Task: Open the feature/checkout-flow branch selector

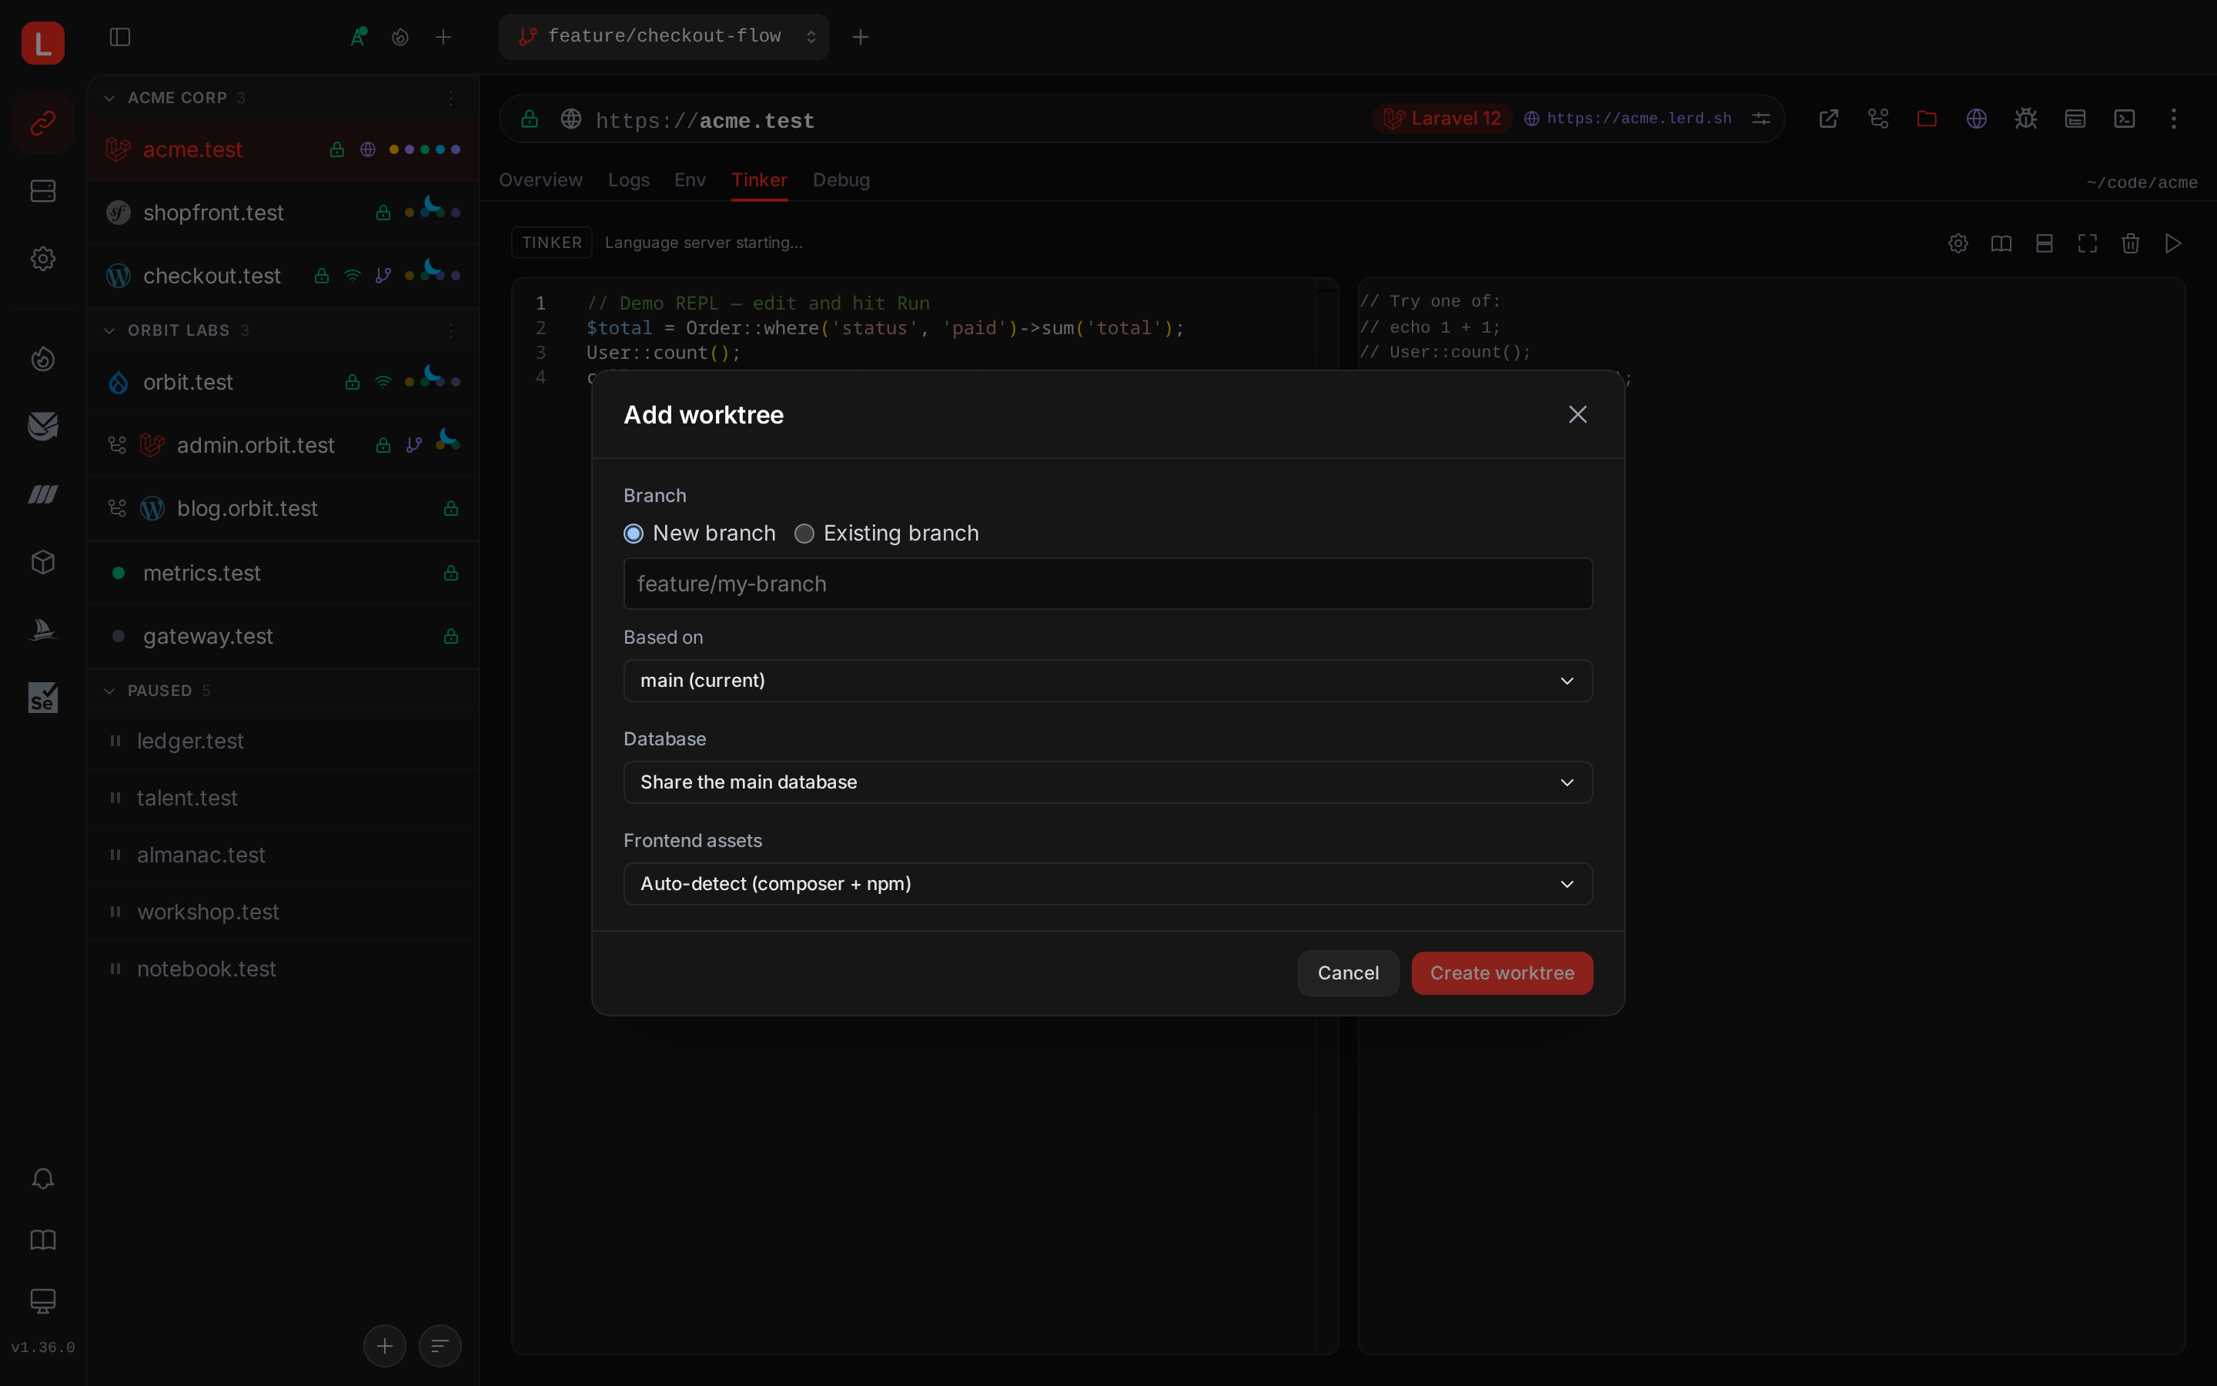Action: 664,37
